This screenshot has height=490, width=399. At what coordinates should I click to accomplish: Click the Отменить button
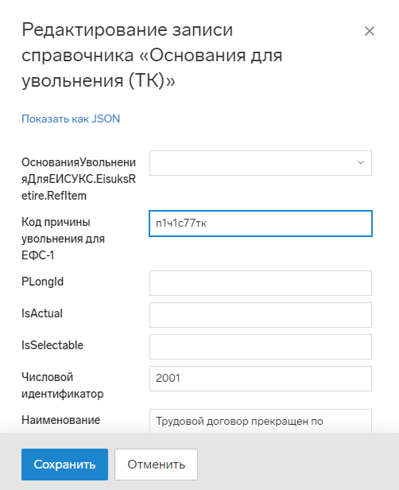[156, 465]
